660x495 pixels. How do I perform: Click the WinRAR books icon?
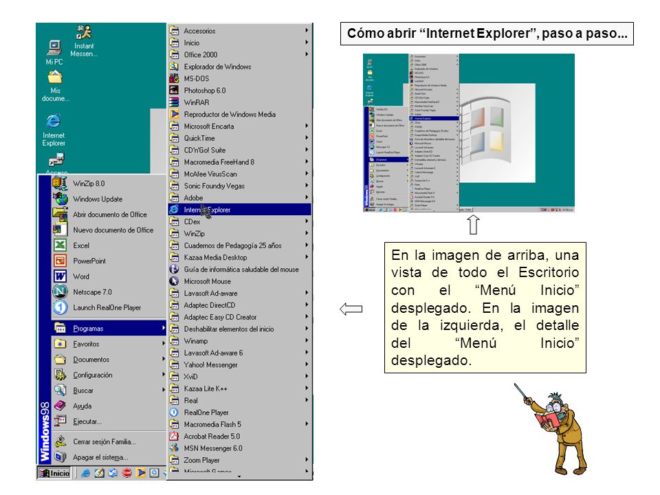[174, 102]
